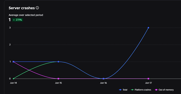Screen dimensions: 181x94
Task: Select the Out of memory point on Jun 15
Action: point(58,79)
